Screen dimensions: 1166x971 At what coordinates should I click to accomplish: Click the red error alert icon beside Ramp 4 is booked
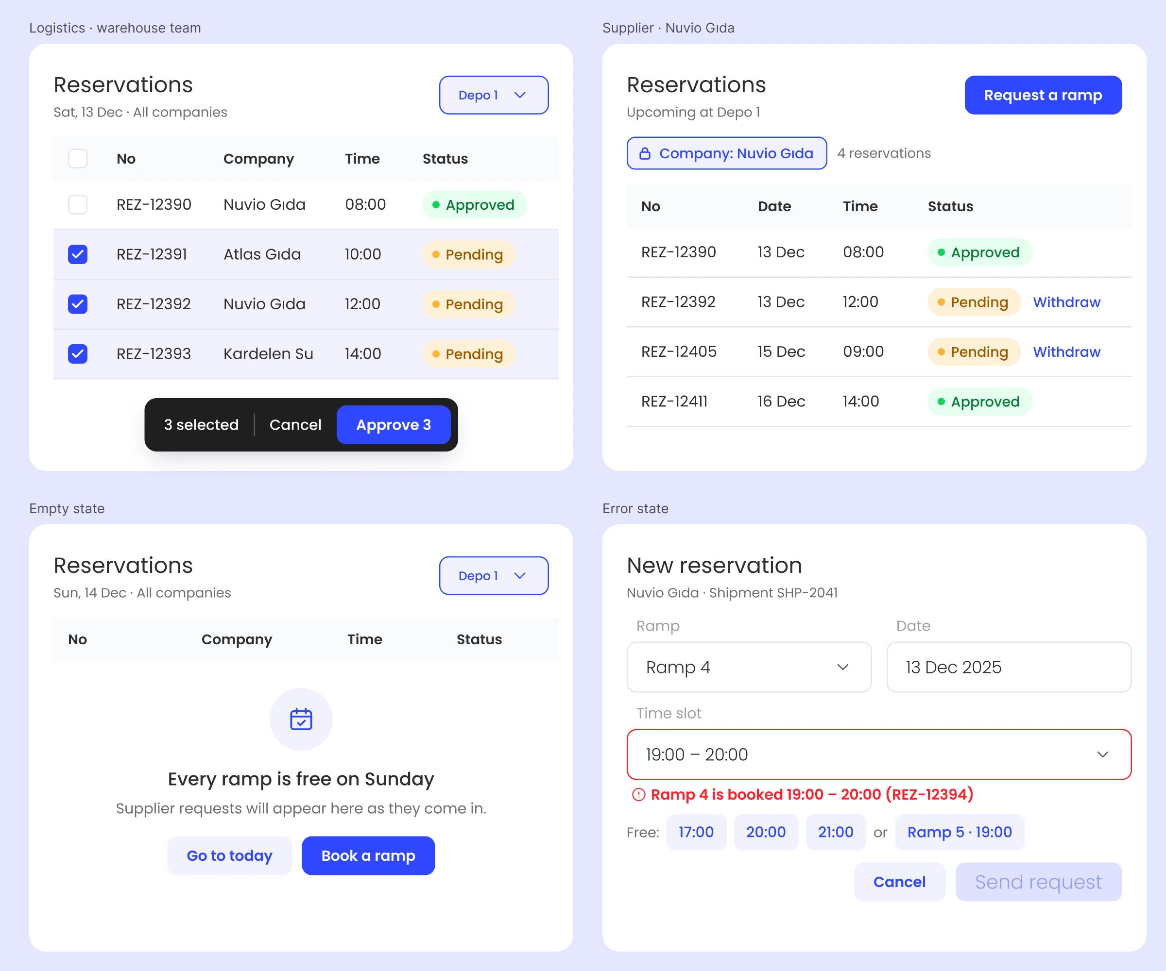coord(638,795)
